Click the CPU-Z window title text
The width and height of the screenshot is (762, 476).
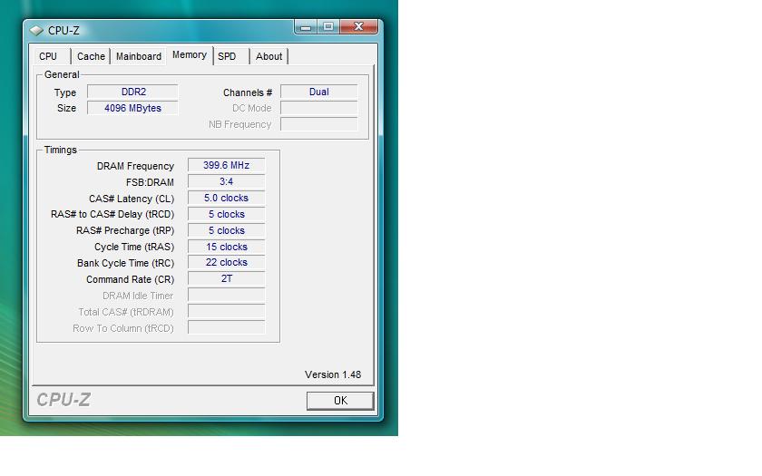pyautogui.click(x=63, y=31)
